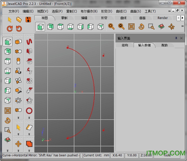The width and height of the screenshot is (187, 161).
Task: Click the red gem shading icon in top toolbar
Action: coord(161,27)
